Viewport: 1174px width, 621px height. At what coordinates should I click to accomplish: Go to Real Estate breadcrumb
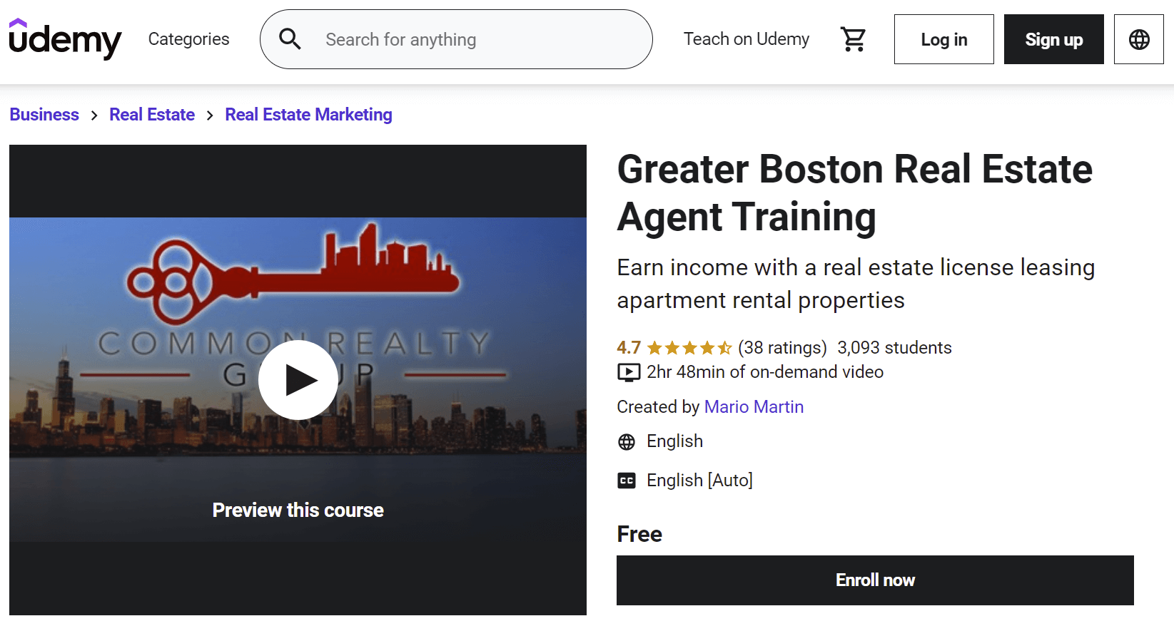pyautogui.click(x=152, y=115)
